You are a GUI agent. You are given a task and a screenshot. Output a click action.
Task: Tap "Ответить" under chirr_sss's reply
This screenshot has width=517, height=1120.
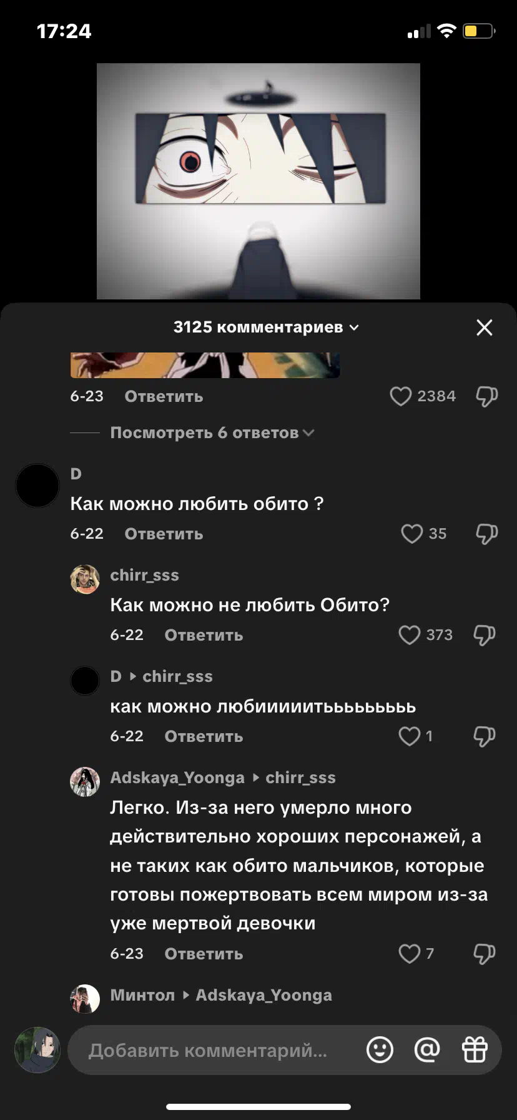tap(204, 635)
